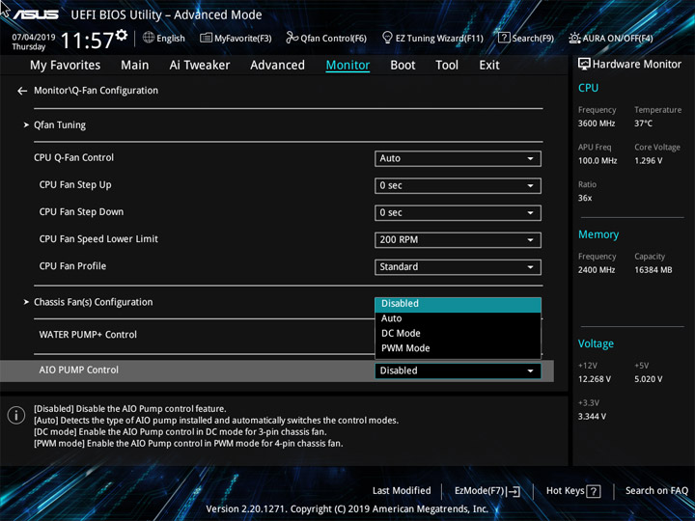Click the 11:57 clock display

pyautogui.click(x=87, y=41)
